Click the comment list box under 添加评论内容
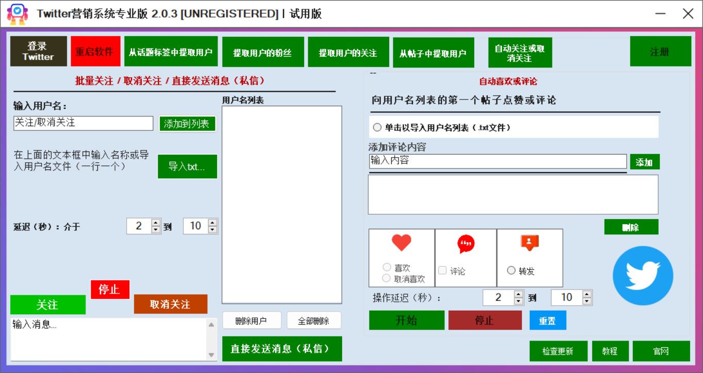This screenshot has width=703, height=373. point(513,195)
